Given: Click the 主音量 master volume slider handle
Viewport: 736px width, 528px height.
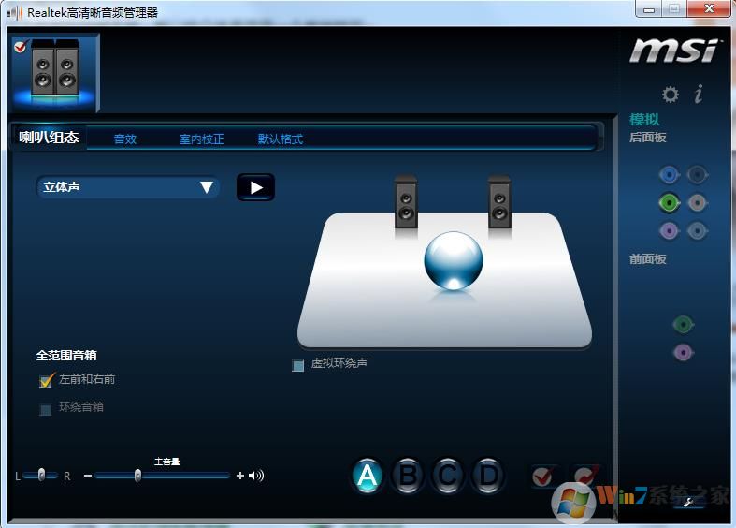Looking at the screenshot, I should tap(137, 476).
